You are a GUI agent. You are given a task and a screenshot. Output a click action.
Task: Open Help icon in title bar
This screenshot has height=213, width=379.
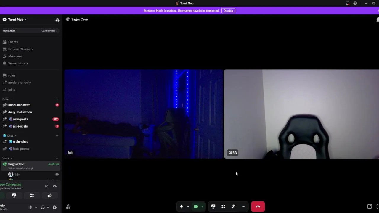click(x=355, y=3)
